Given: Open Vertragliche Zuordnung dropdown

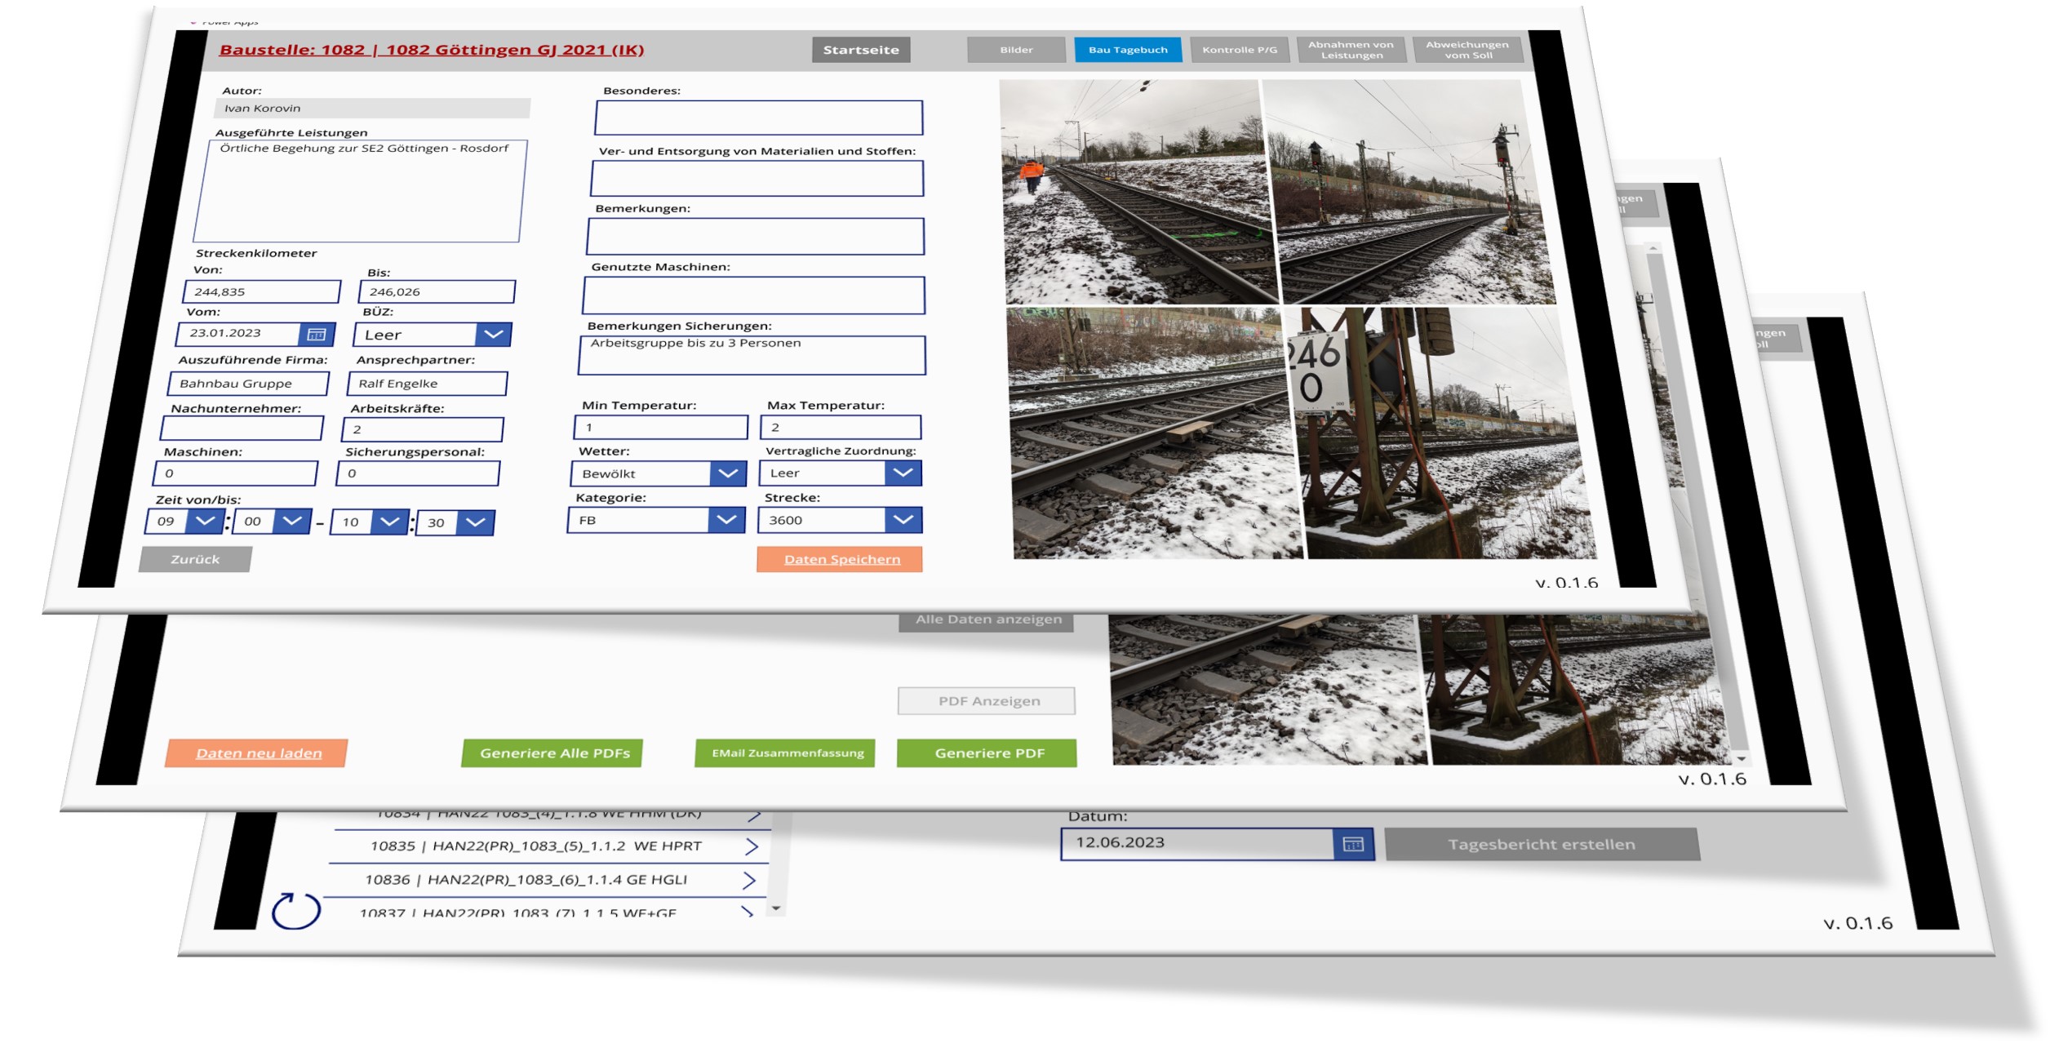Looking at the screenshot, I should click(x=903, y=473).
